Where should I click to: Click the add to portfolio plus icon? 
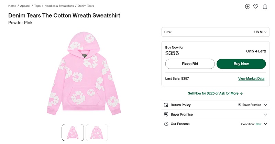247,7
